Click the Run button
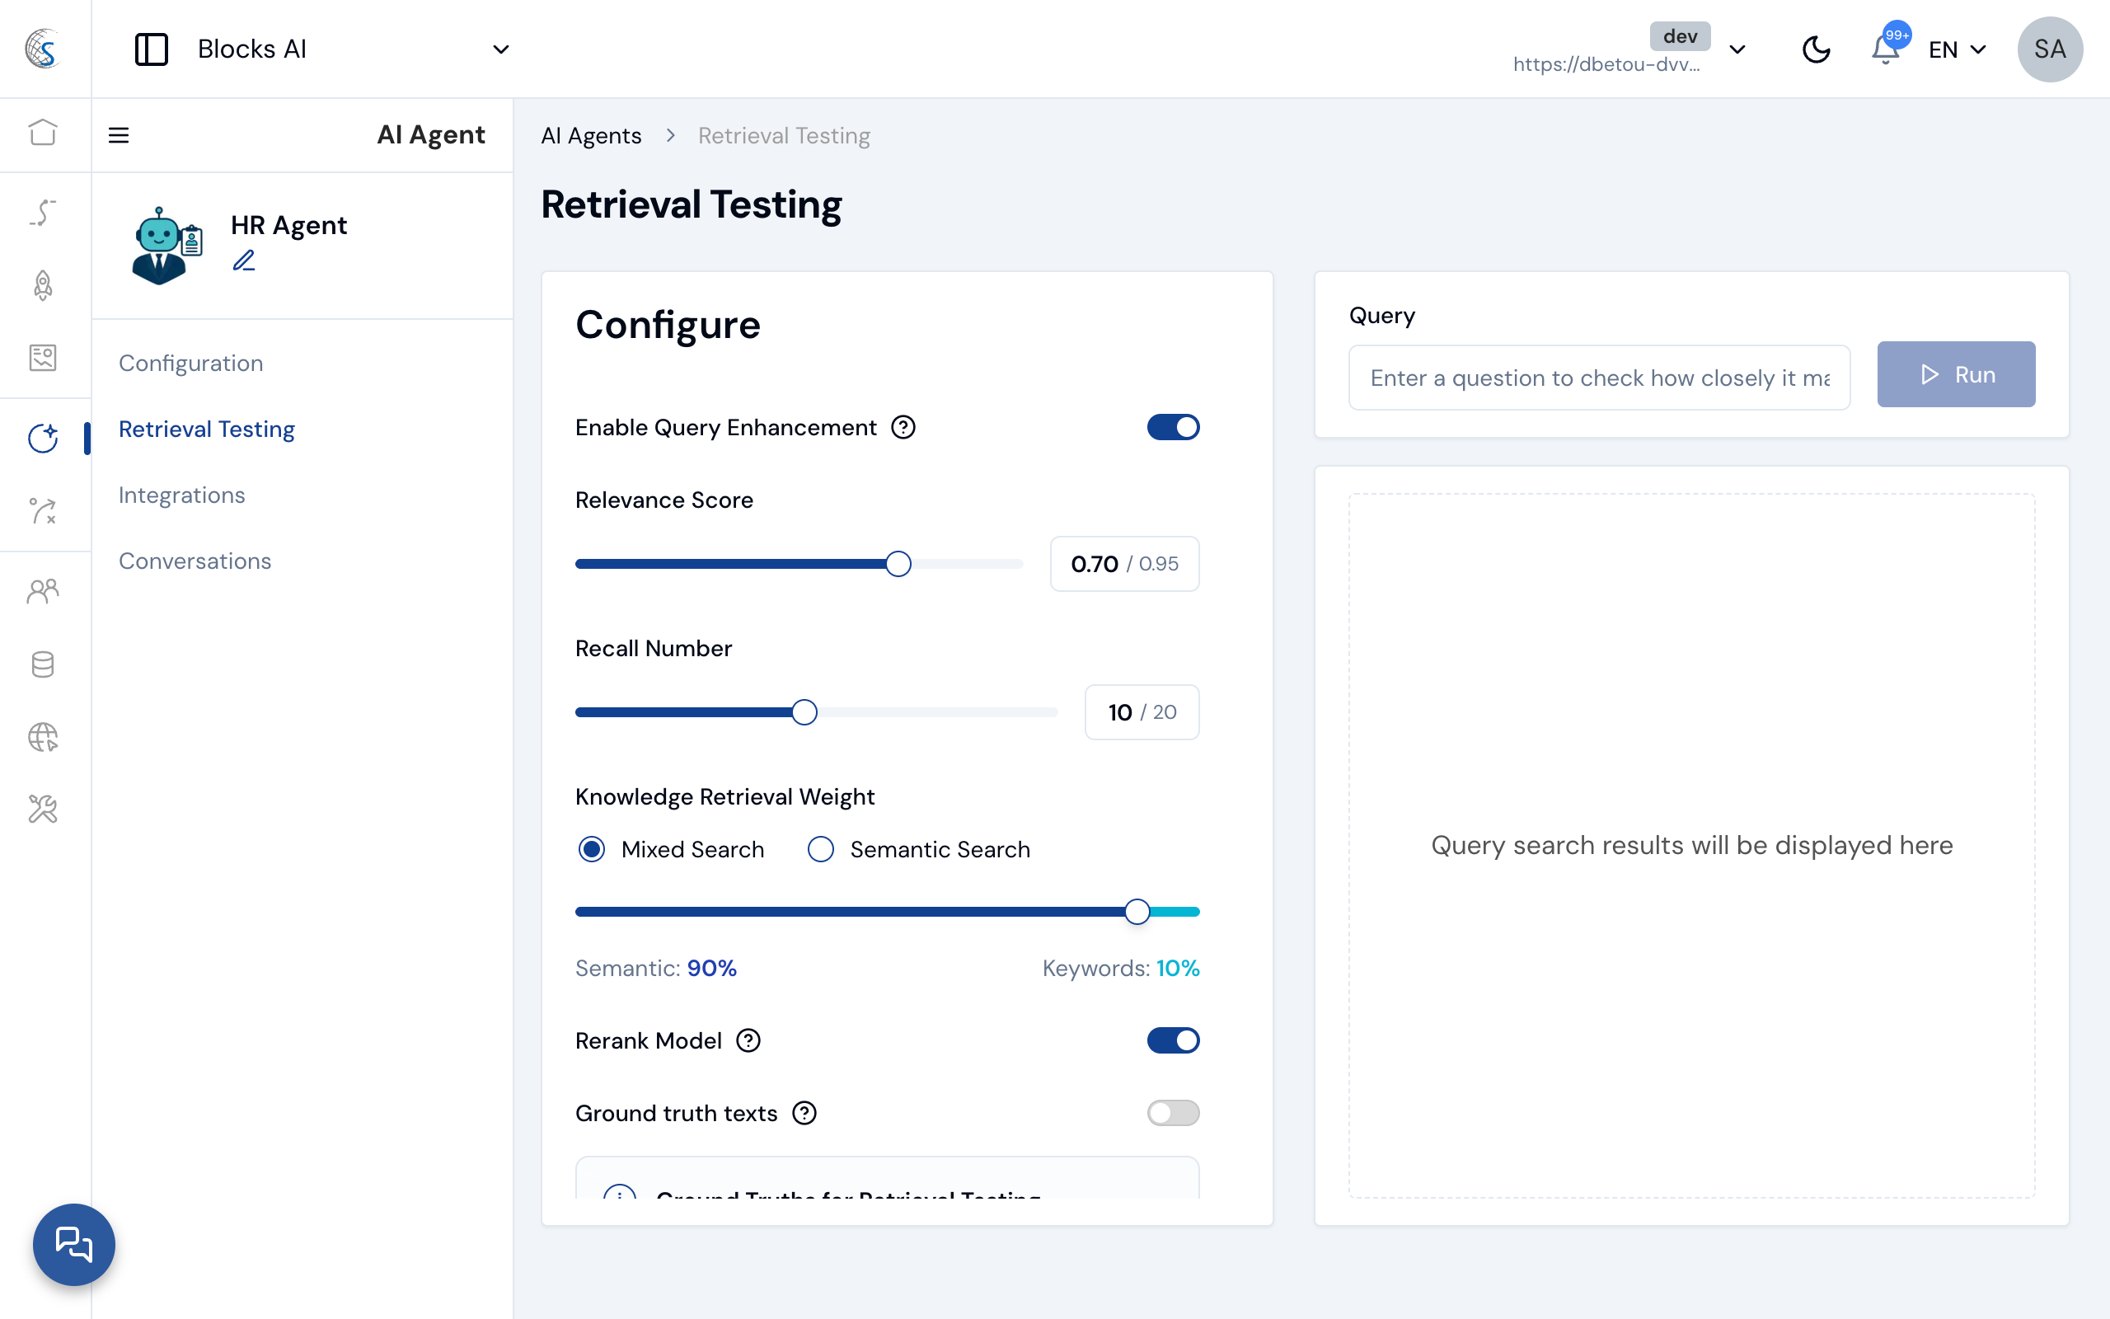Screen dimensions: 2110x1319 point(1956,374)
